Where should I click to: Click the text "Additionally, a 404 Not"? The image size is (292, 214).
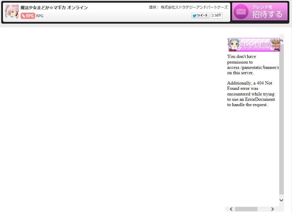pyautogui.click(x=249, y=83)
